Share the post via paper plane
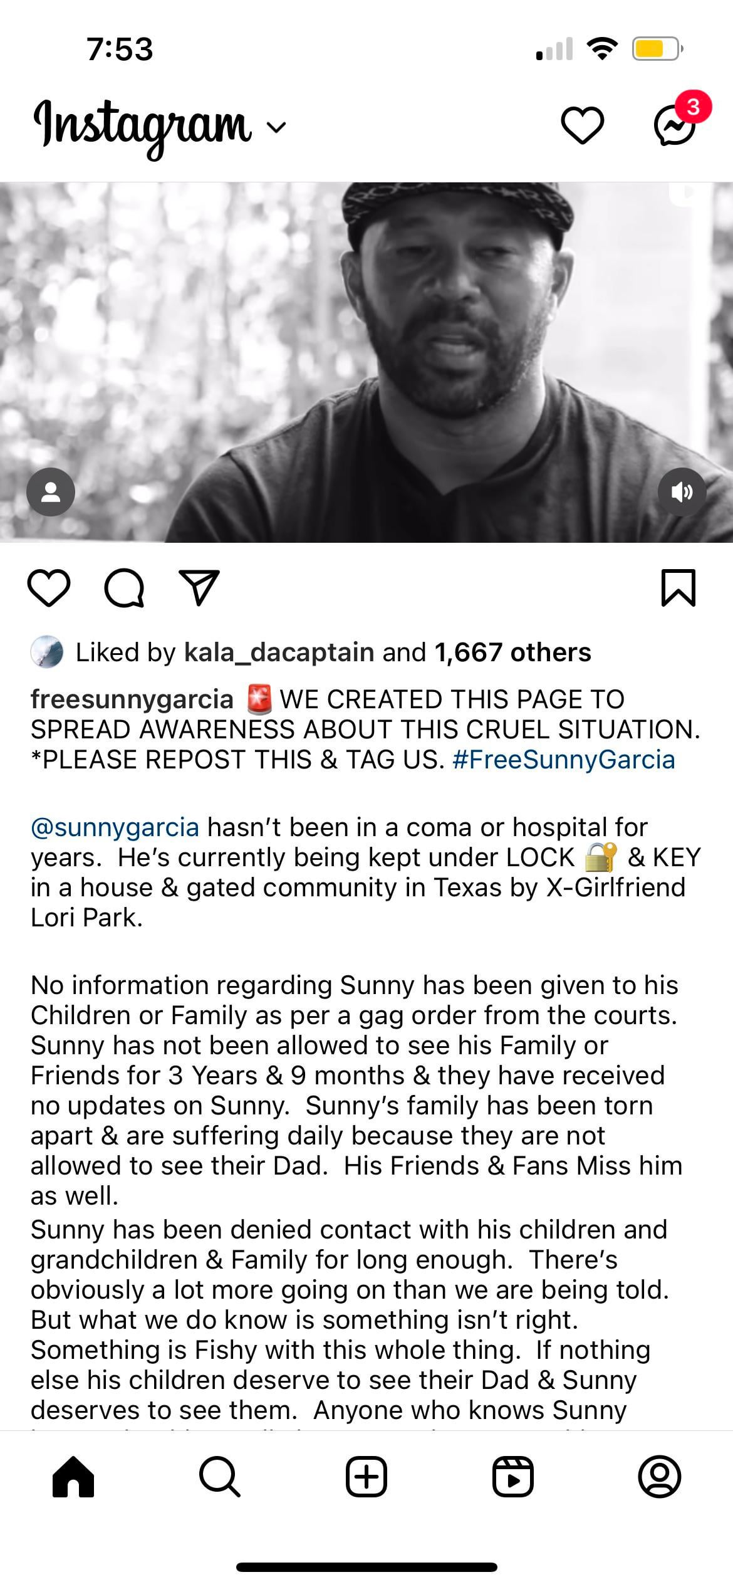The width and height of the screenshot is (733, 1587). [x=199, y=588]
